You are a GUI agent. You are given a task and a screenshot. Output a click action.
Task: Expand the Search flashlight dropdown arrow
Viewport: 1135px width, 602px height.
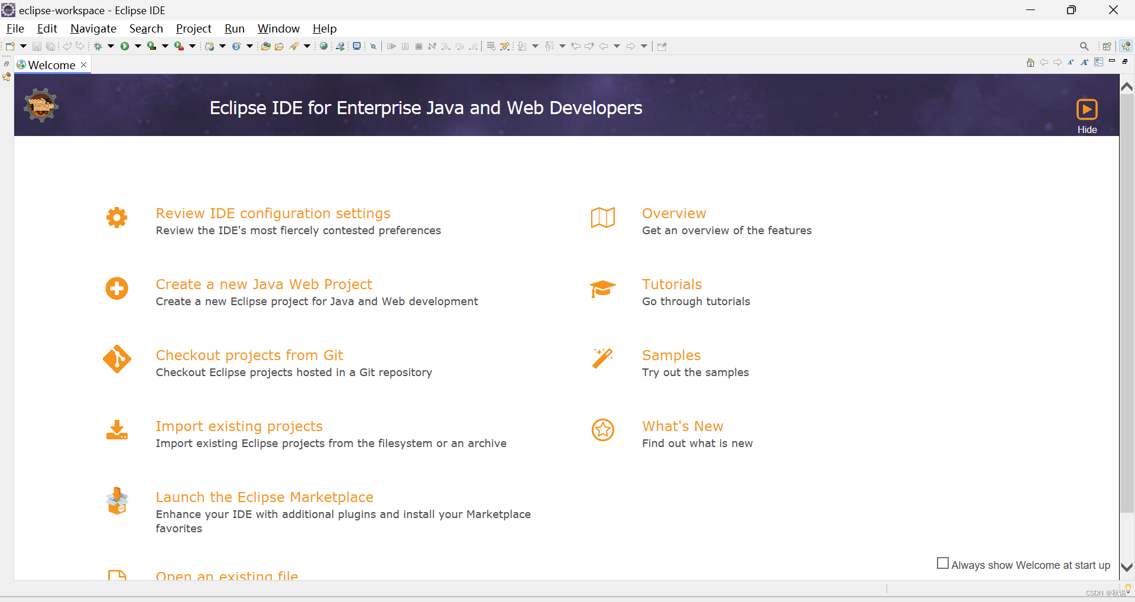pyautogui.click(x=307, y=46)
